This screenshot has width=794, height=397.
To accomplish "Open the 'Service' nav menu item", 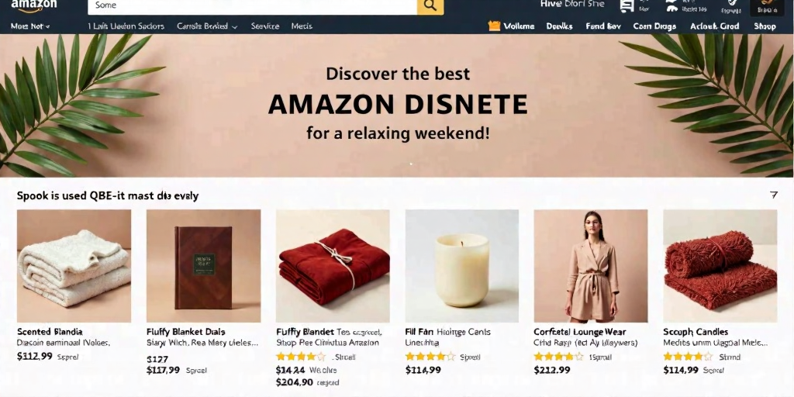I will [x=265, y=26].
